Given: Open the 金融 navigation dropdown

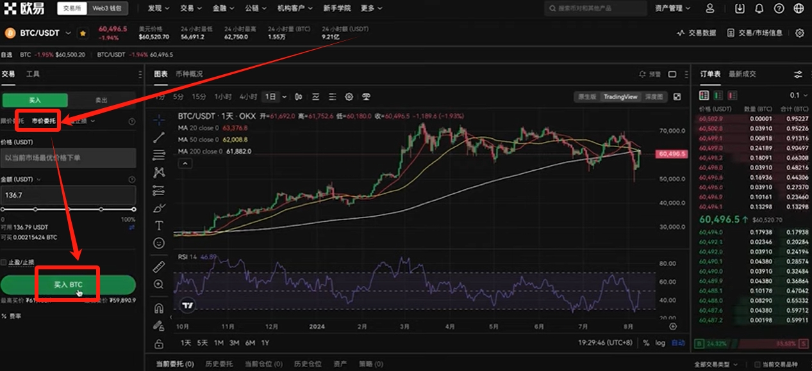Looking at the screenshot, I should click(x=224, y=8).
